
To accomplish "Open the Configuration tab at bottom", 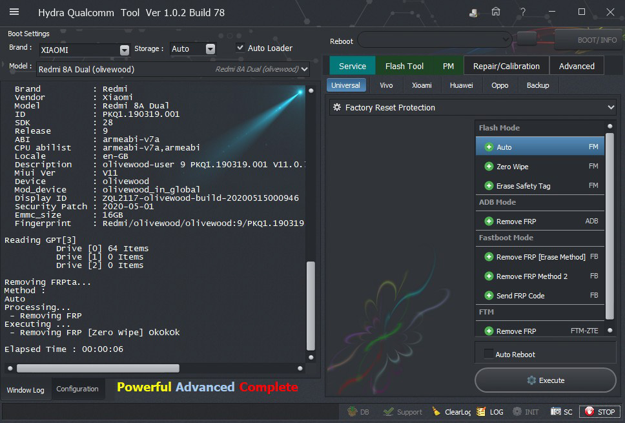I will (x=77, y=389).
